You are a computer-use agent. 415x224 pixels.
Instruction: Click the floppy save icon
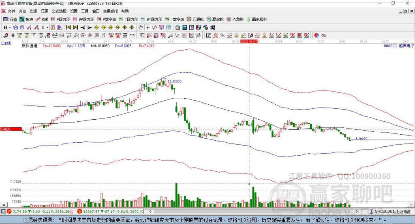[199, 27]
